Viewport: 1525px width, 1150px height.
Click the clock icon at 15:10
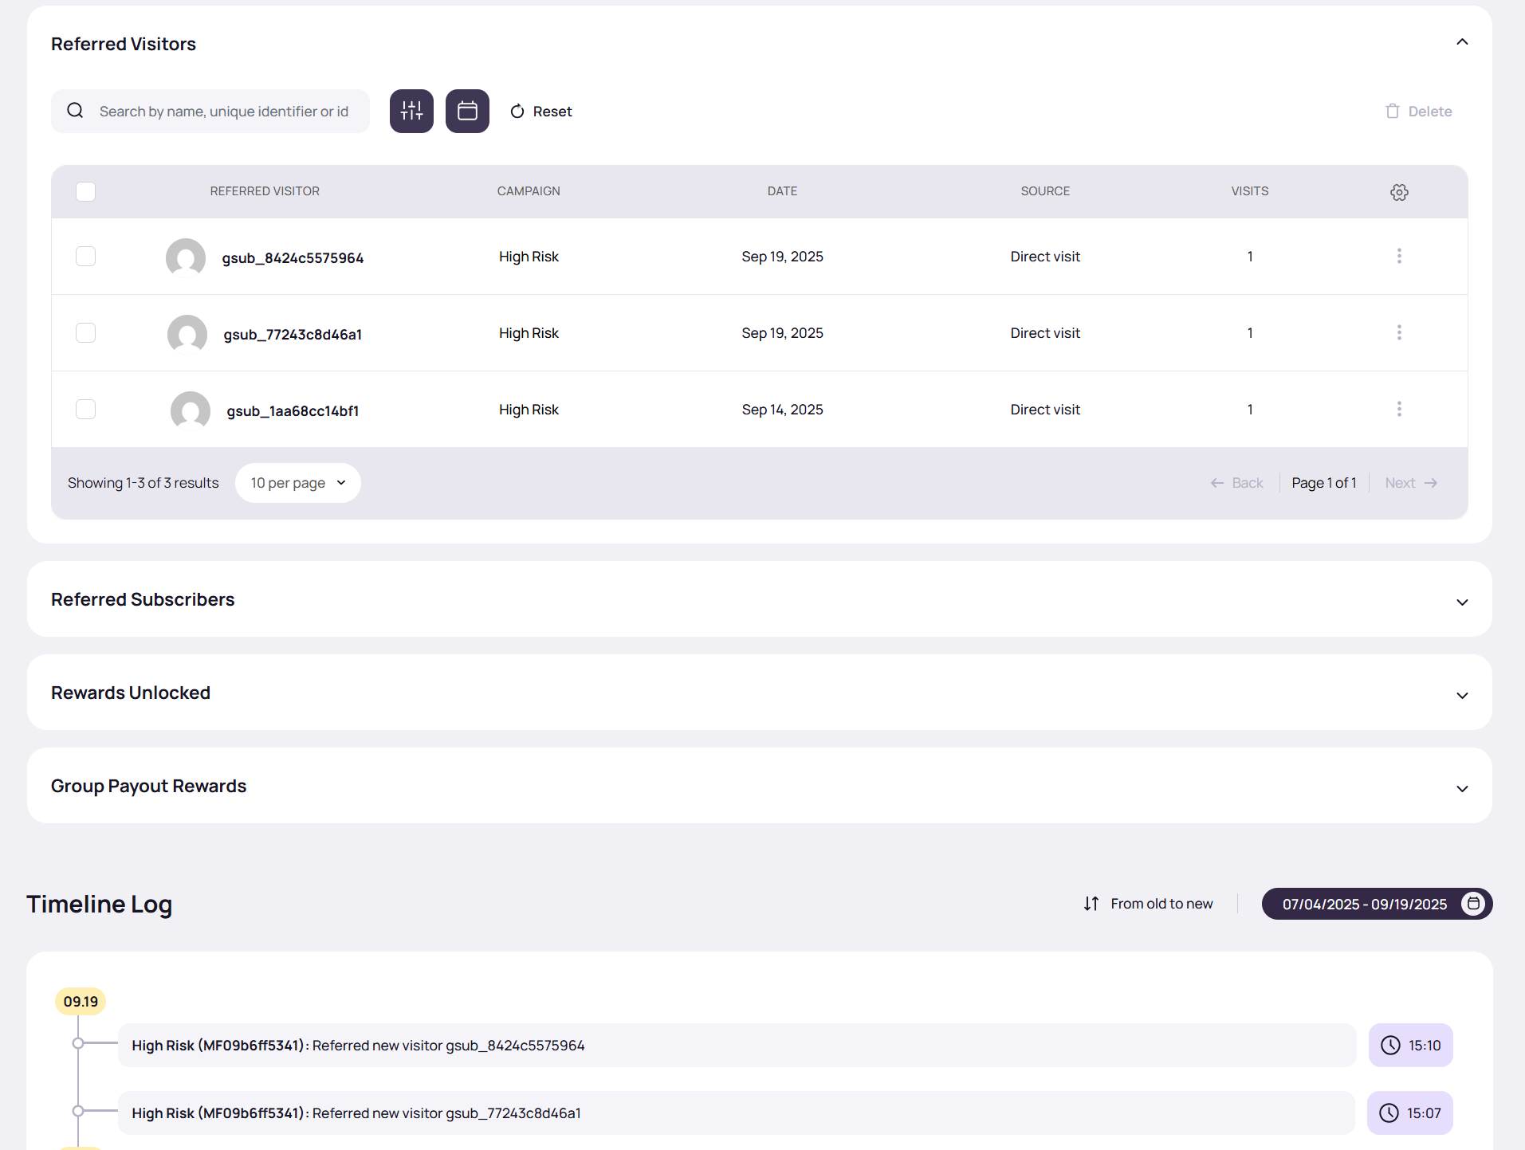1390,1045
